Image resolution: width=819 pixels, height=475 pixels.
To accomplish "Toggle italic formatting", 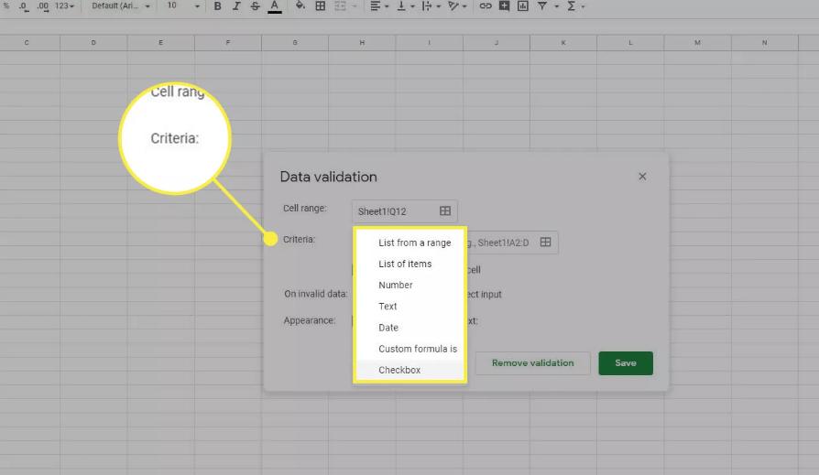I will 236,6.
